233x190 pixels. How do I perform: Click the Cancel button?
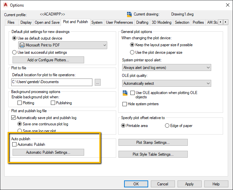(163, 184)
